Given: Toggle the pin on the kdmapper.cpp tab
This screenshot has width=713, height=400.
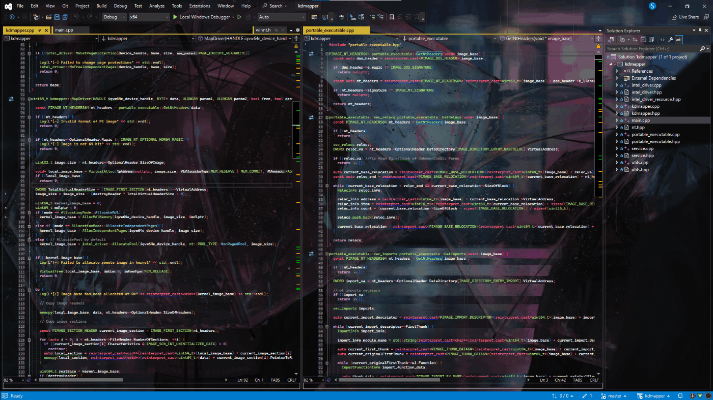Looking at the screenshot, I should tap(40, 30).
